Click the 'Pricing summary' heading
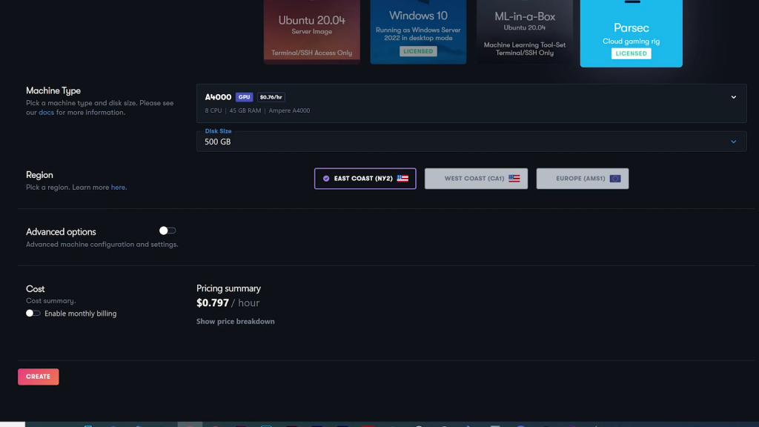759x427 pixels. pos(228,288)
